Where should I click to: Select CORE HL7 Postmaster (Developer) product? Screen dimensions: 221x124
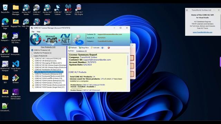[x=49, y=72]
